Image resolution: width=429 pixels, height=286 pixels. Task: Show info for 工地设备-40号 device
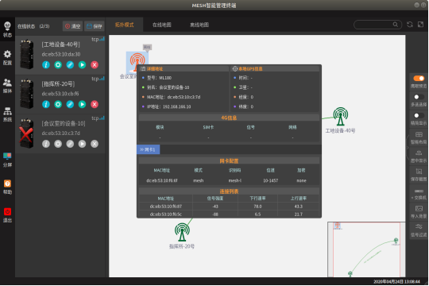[46, 65]
